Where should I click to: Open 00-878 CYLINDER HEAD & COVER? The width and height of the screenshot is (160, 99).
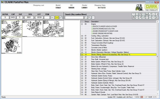104,26
